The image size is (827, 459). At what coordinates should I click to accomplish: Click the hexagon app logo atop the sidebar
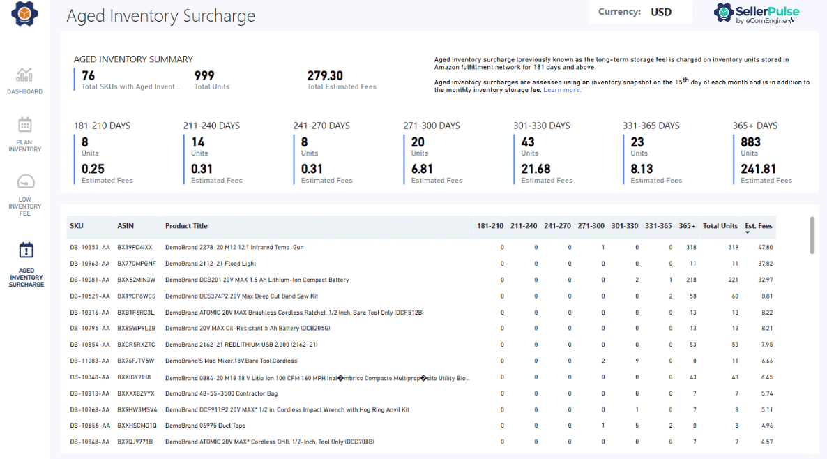[24, 13]
